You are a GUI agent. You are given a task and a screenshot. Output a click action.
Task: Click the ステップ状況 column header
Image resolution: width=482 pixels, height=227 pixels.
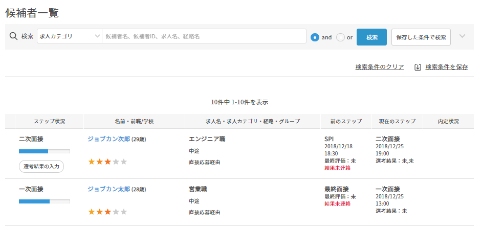(50, 122)
